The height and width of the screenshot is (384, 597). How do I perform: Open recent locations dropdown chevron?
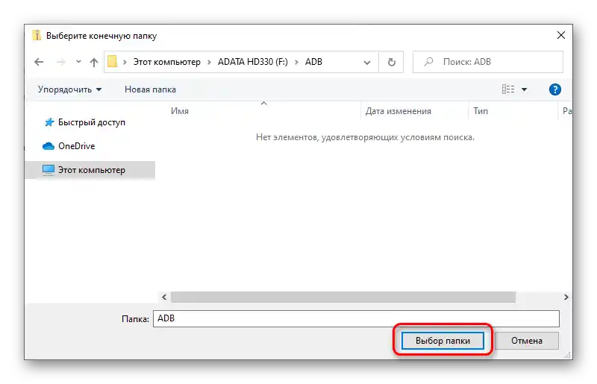pyautogui.click(x=78, y=61)
